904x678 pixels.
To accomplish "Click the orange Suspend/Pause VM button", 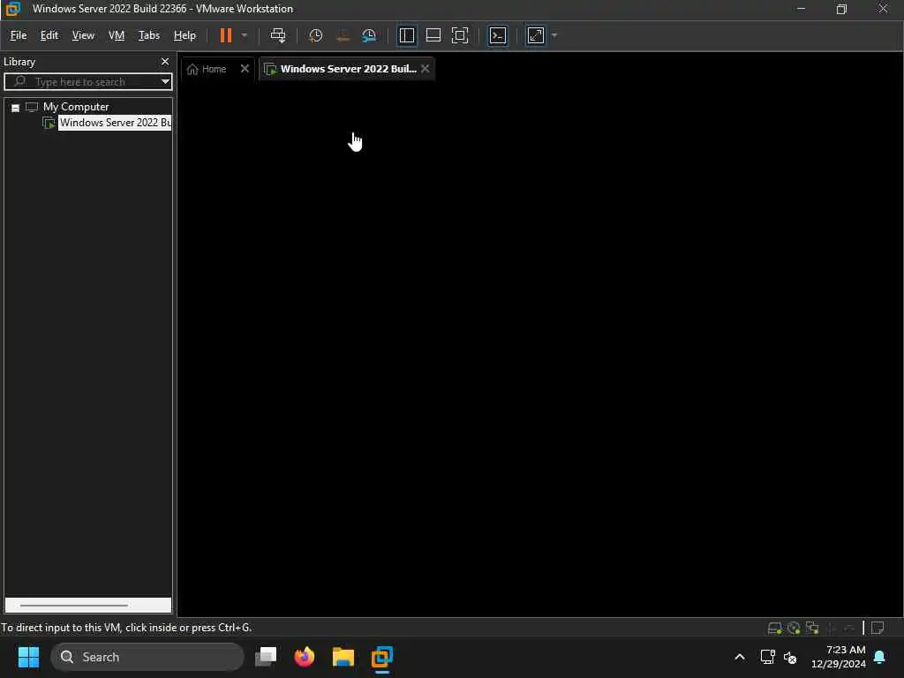I will pos(225,35).
